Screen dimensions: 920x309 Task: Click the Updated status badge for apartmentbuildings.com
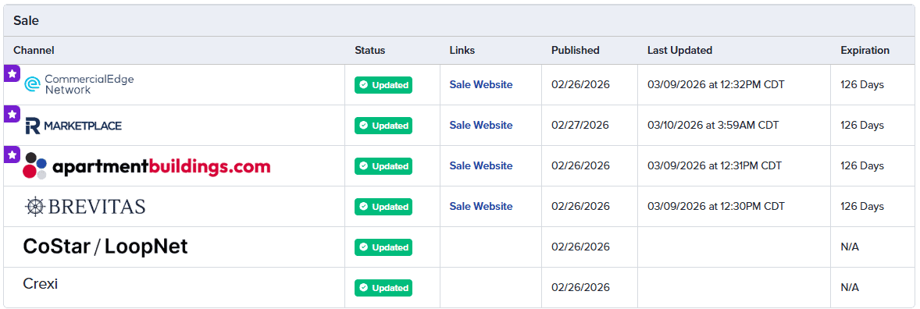pos(383,166)
